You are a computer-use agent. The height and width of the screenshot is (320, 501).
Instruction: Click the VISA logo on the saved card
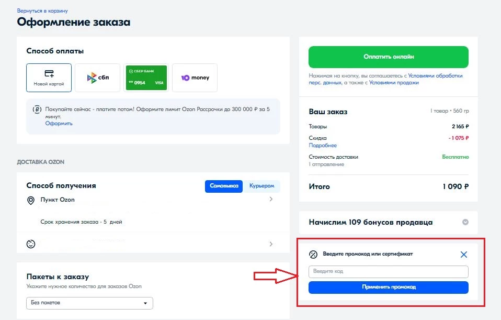click(158, 82)
